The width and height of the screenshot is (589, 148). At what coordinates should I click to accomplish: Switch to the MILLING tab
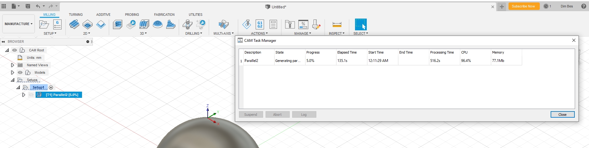49,15
